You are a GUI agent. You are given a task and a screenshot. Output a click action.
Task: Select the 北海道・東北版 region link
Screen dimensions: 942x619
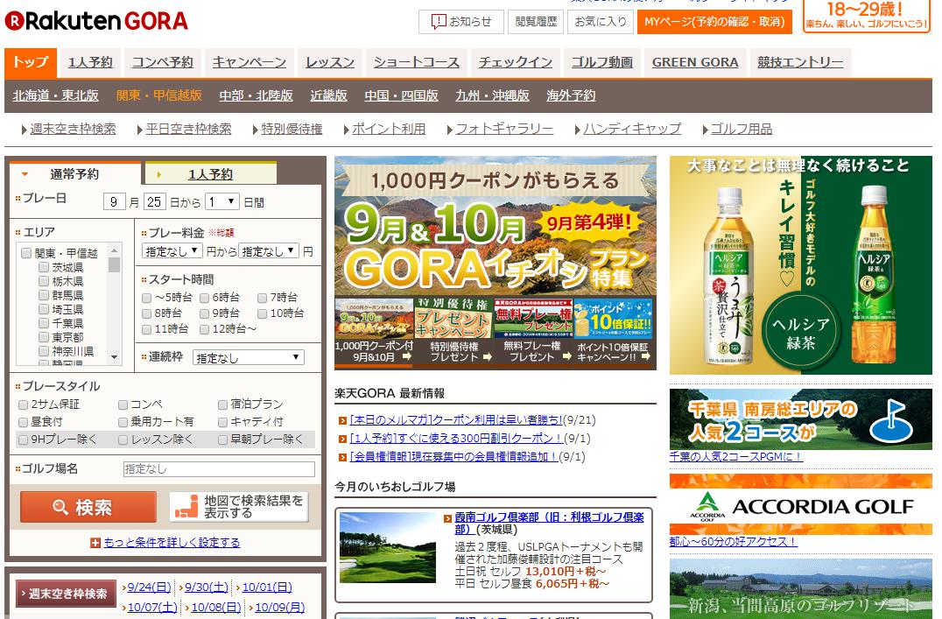coord(55,95)
